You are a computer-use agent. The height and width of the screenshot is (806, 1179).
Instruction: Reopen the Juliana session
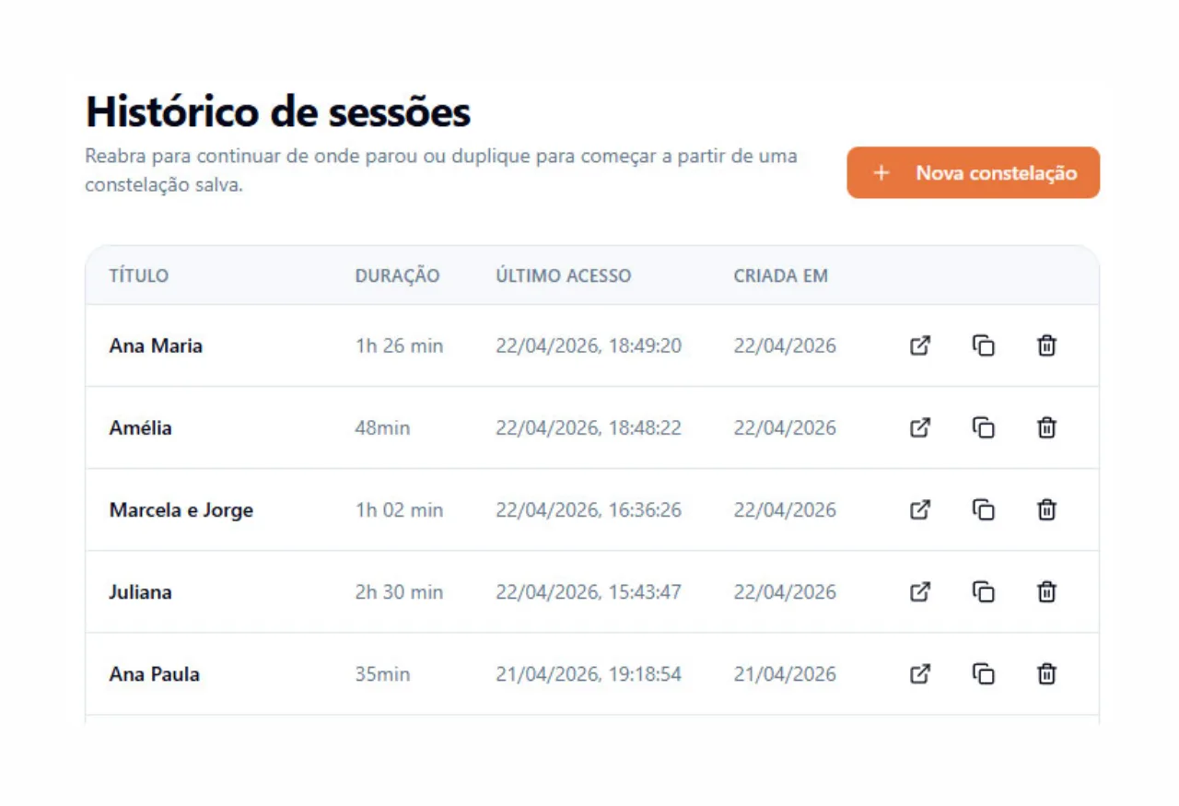click(919, 592)
